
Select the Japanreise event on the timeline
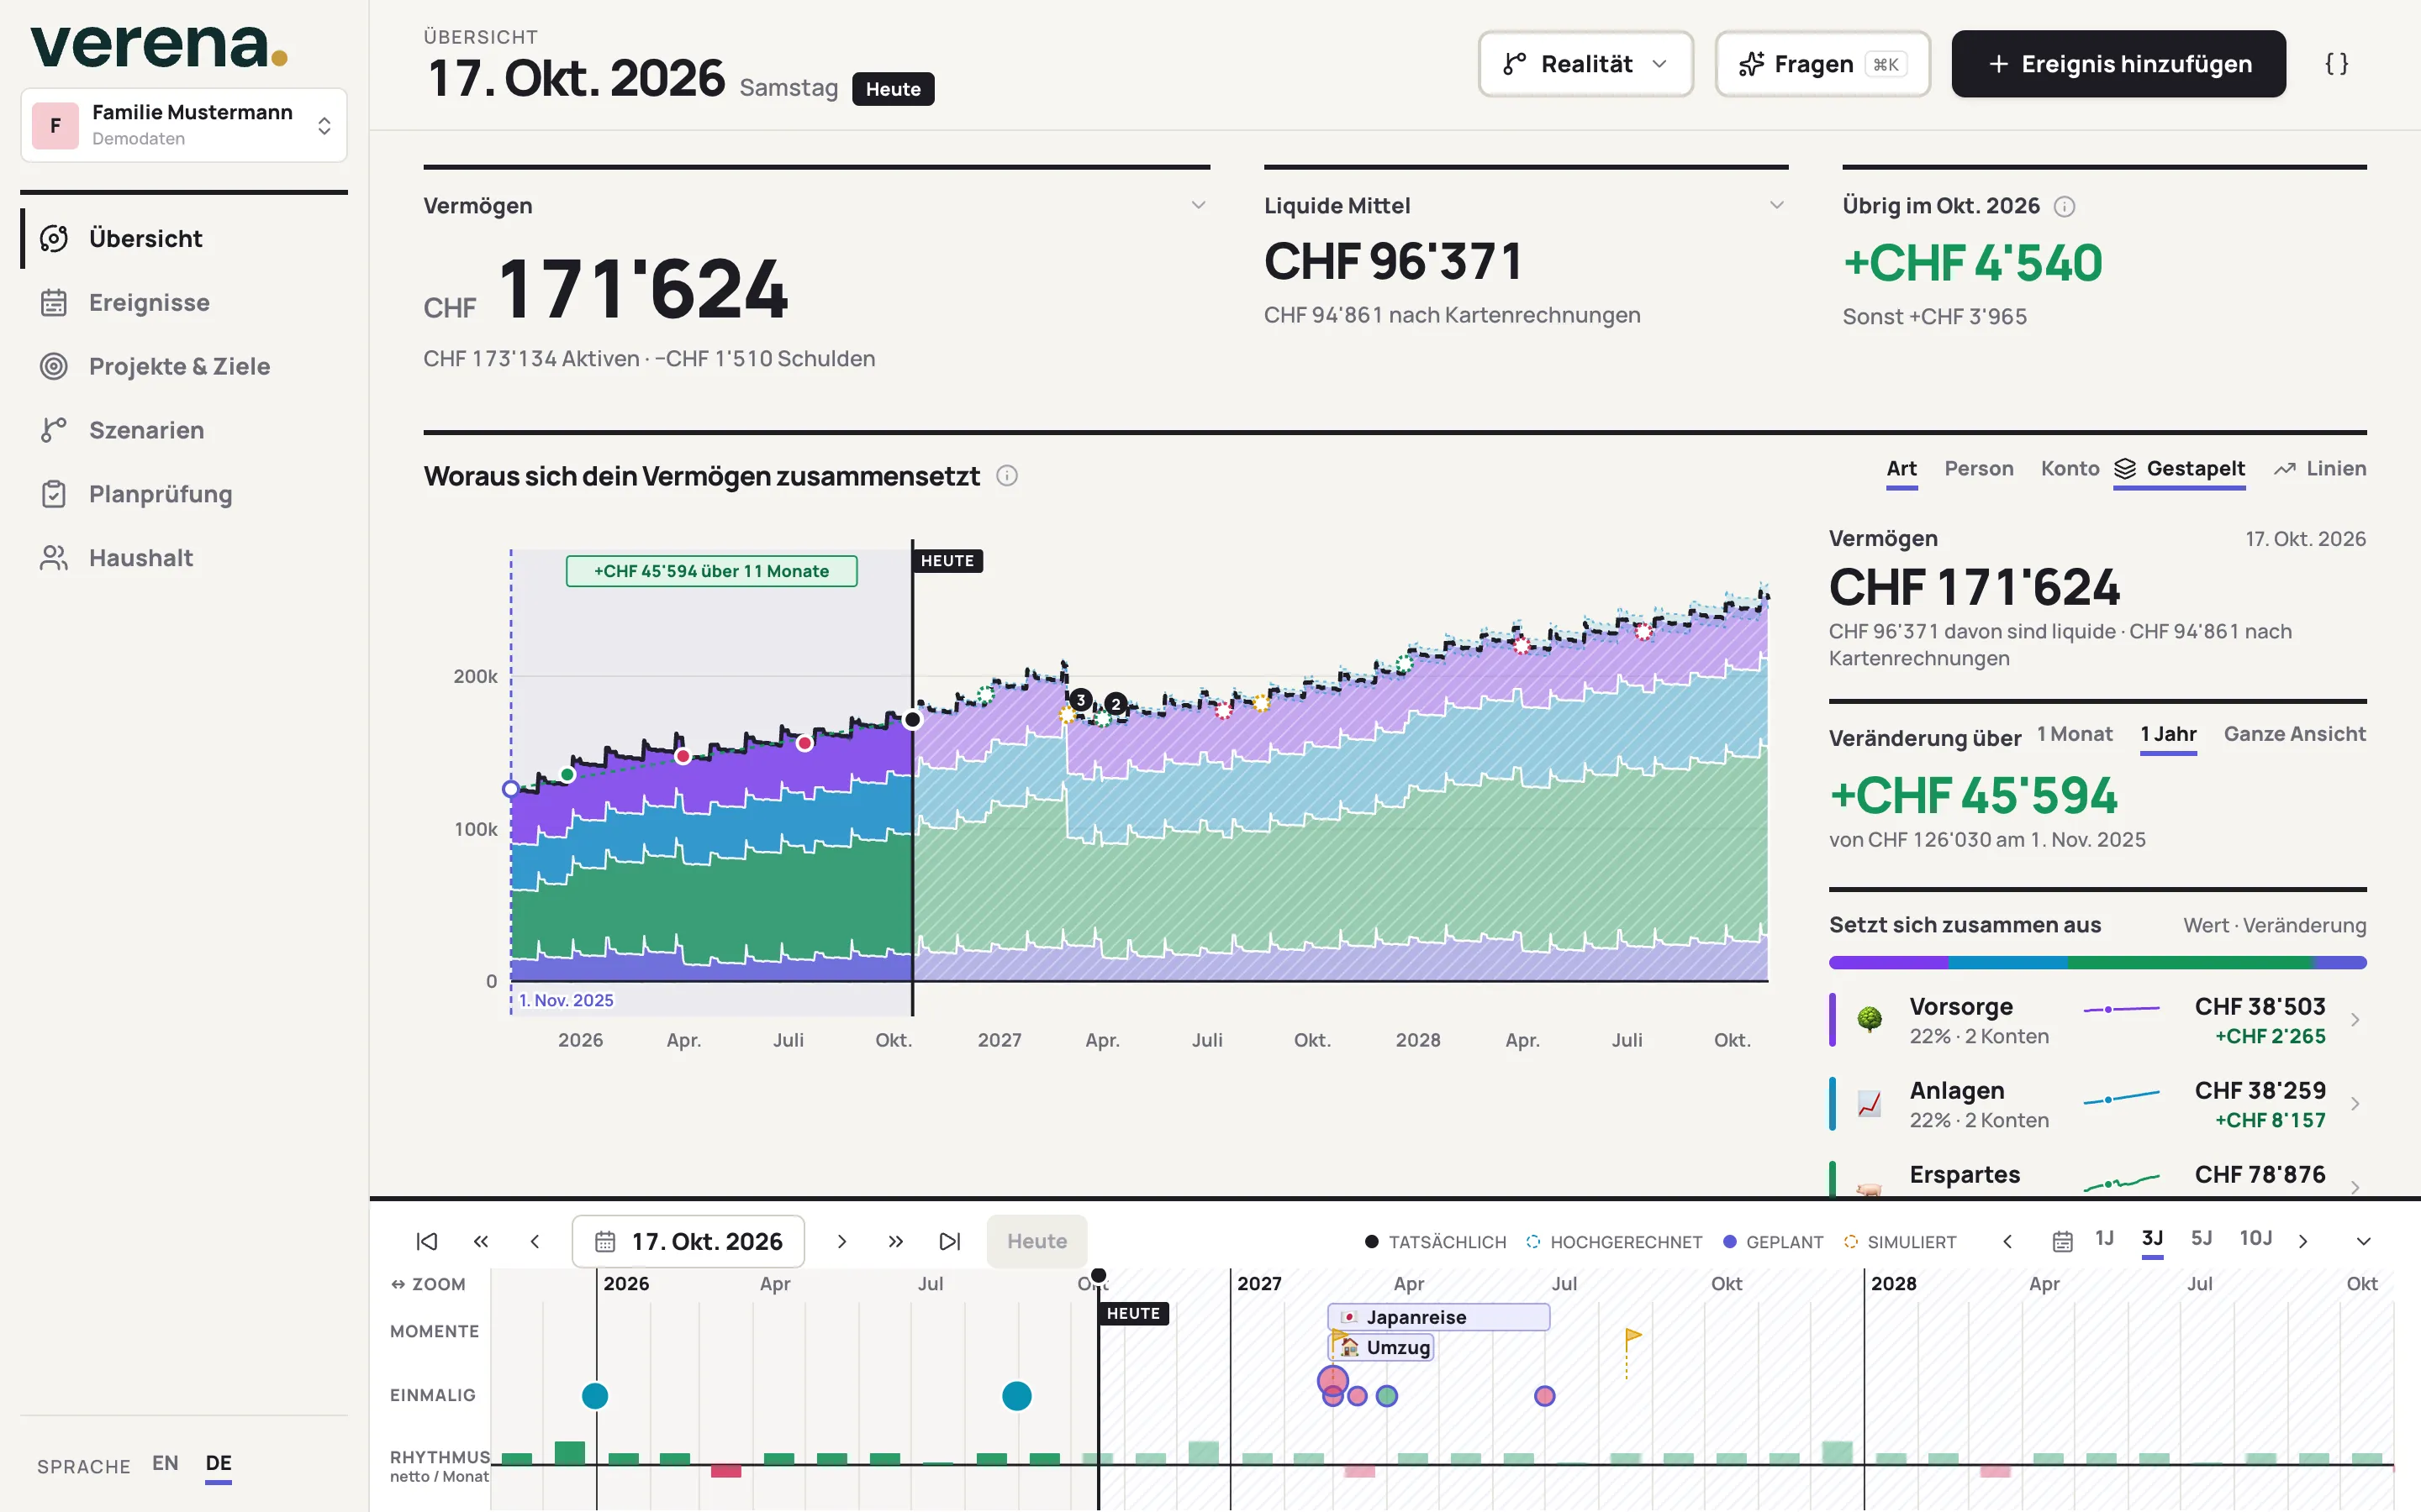tap(1438, 1317)
